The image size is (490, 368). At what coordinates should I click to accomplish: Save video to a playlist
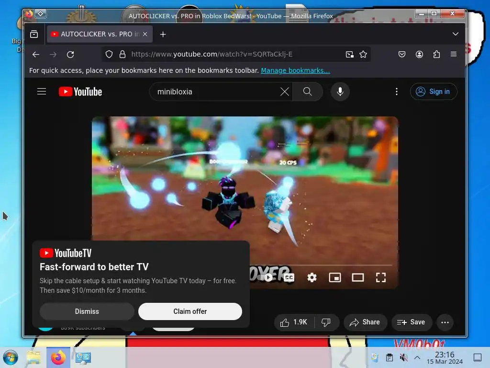pos(411,322)
